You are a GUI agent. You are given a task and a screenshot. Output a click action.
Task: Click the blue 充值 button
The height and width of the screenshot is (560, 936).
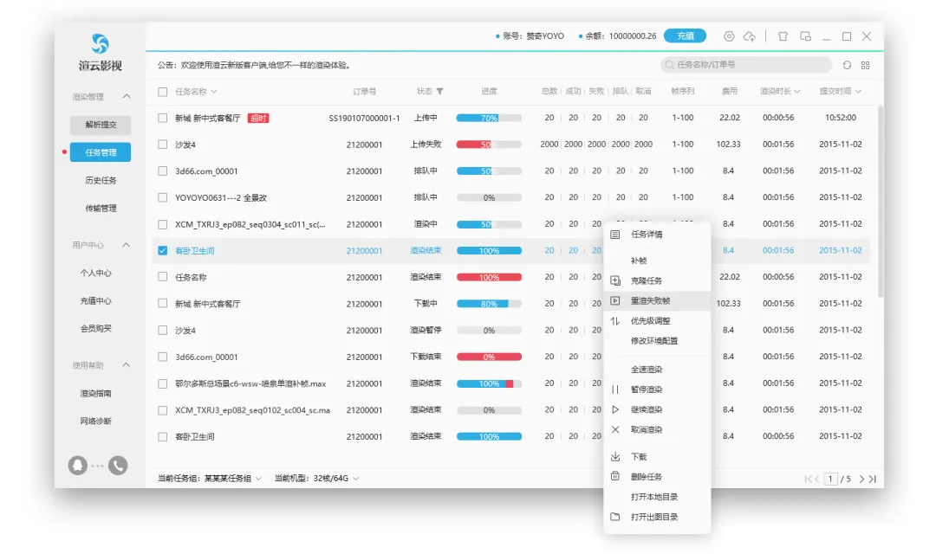(x=685, y=36)
